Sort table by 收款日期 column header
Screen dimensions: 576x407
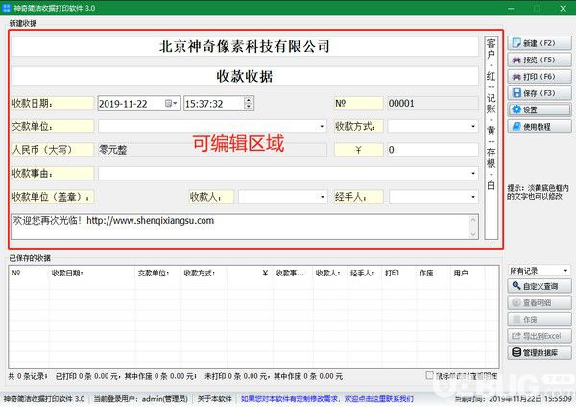(92, 273)
